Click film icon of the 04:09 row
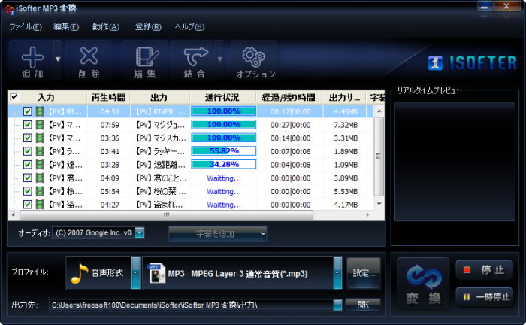Screen dimensions: 526x325 coord(40,178)
